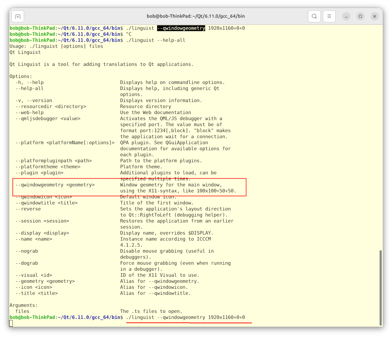Click the '--platformtheme <theme>' option
This screenshot has height=337, width=392.
click(x=48, y=167)
